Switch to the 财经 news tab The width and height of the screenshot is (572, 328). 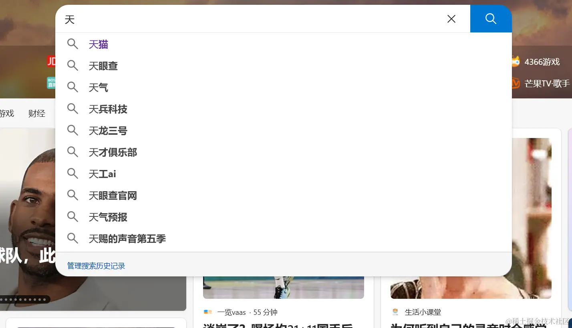click(x=37, y=113)
